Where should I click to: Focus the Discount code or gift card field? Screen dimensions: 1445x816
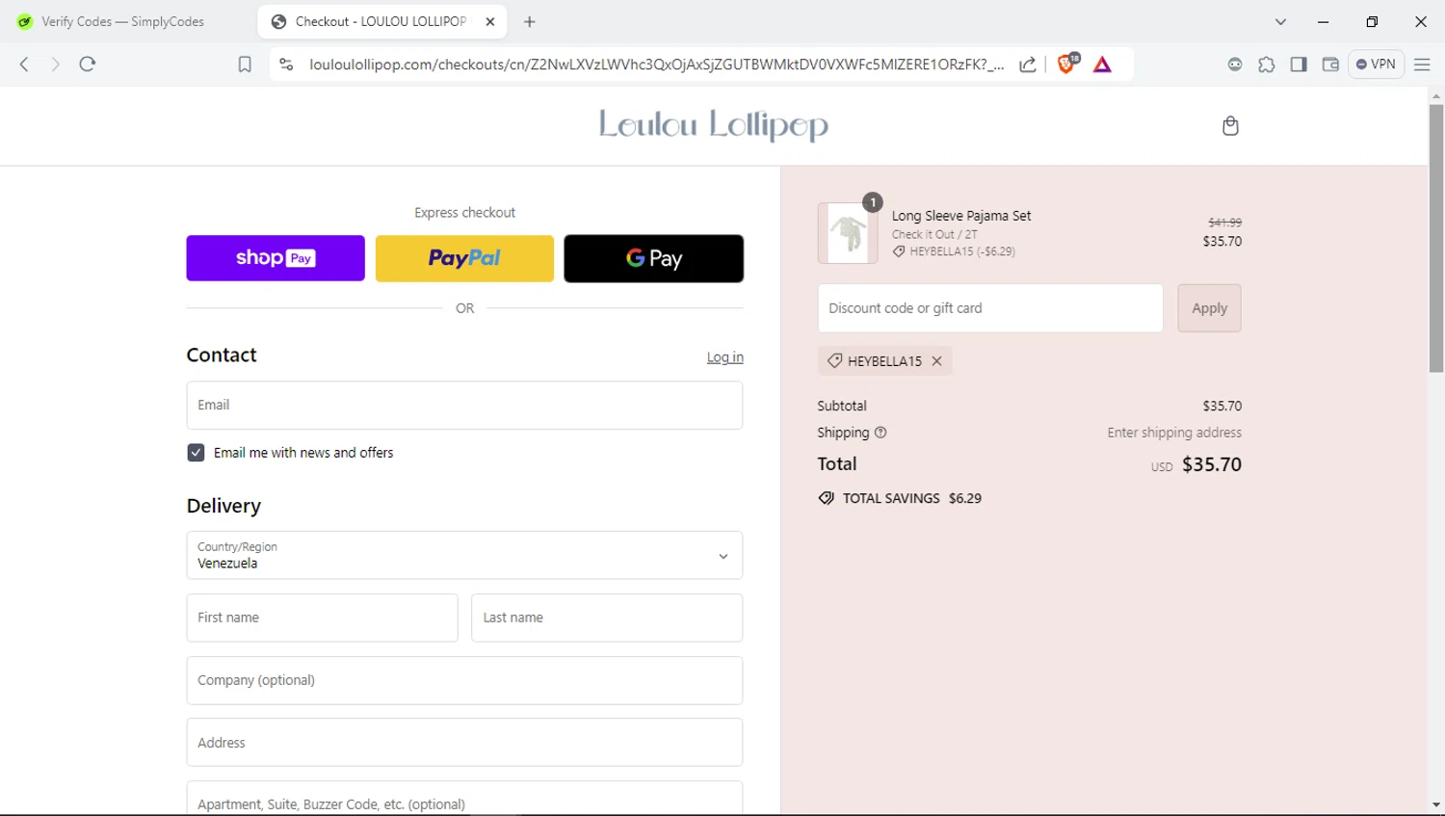(990, 308)
